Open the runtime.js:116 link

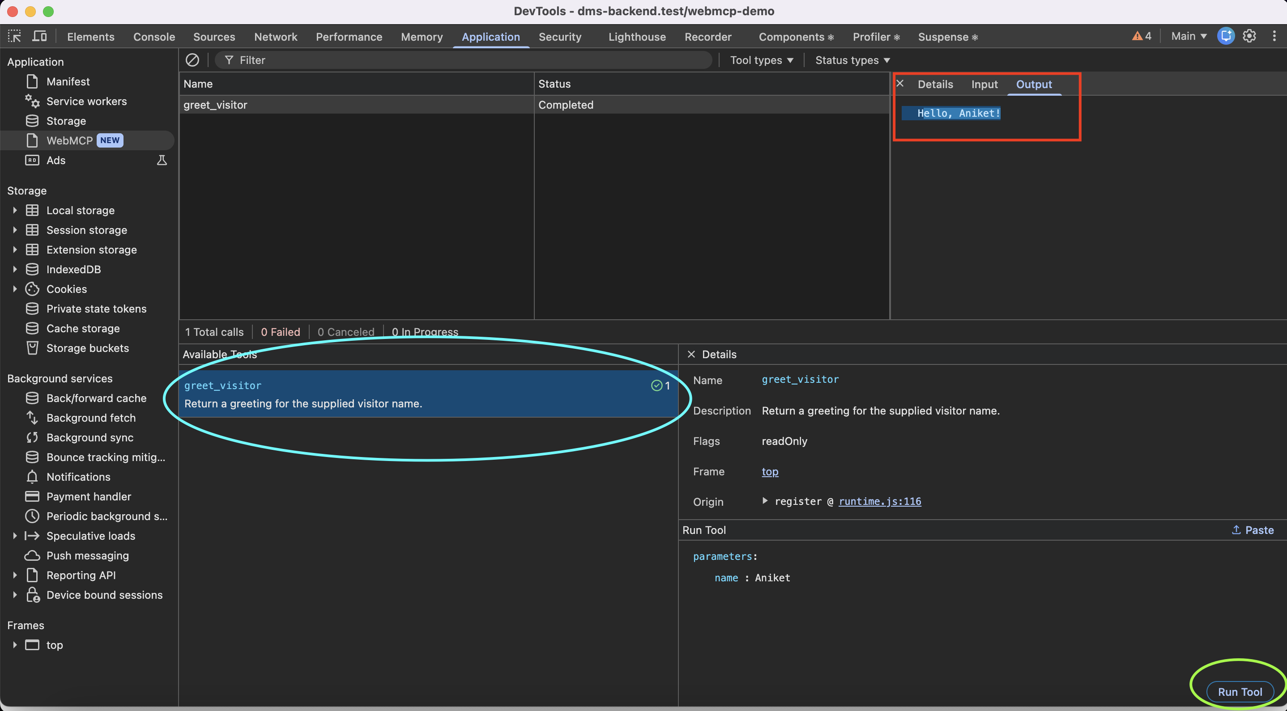click(880, 501)
